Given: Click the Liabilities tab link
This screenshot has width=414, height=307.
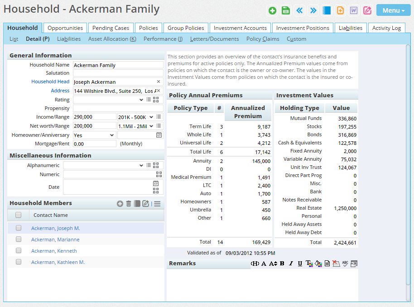Looking at the screenshot, I should 351,28.
